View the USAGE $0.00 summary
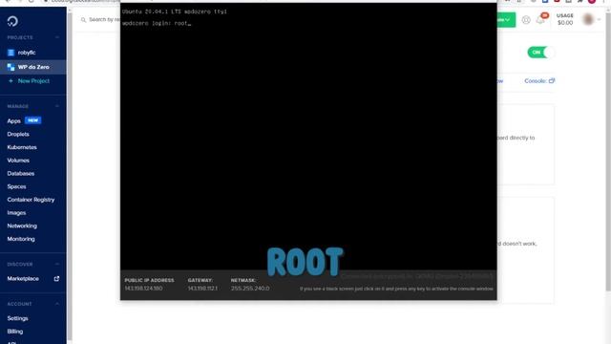This screenshot has width=611, height=344. tap(565, 19)
